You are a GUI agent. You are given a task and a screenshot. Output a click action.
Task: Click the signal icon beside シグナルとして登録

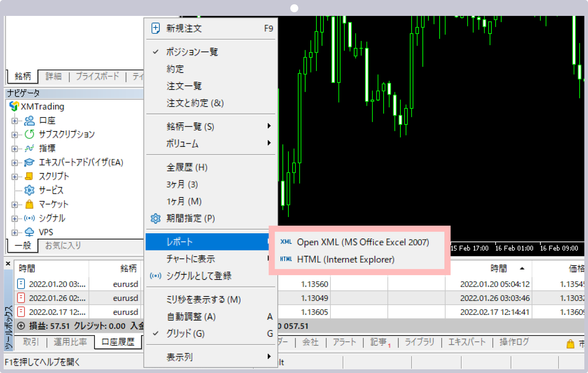pos(156,276)
